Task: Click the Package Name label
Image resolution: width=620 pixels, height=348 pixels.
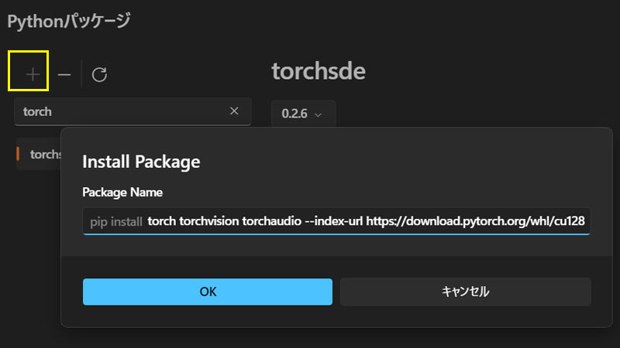Action: pyautogui.click(x=122, y=193)
